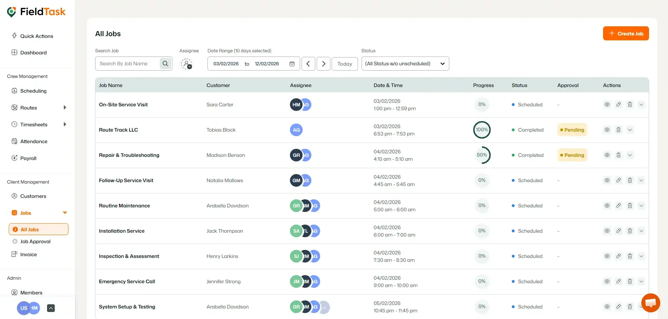View the On-Site Service Visit job
The width and height of the screenshot is (668, 319).
[x=607, y=105]
